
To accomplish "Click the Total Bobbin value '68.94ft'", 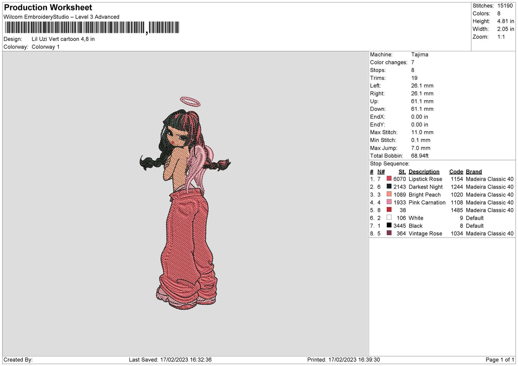I will 420,155.
